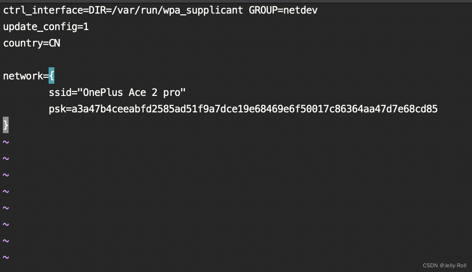Image resolution: width=472 pixels, height=272 pixels.
Task: Click the closing curly brace
Action: [6, 125]
